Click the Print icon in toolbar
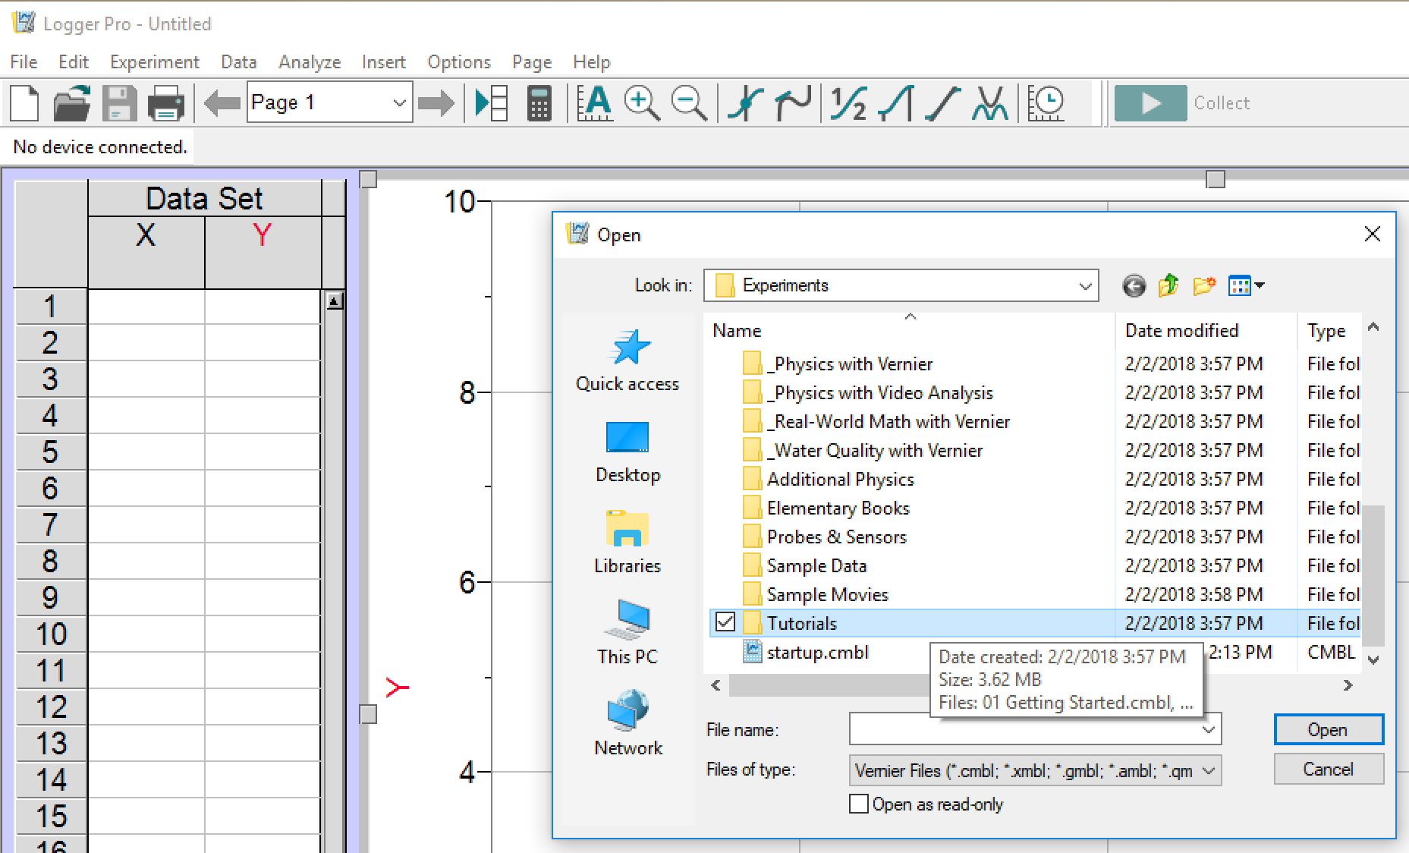This screenshot has height=853, width=1409. [166, 102]
